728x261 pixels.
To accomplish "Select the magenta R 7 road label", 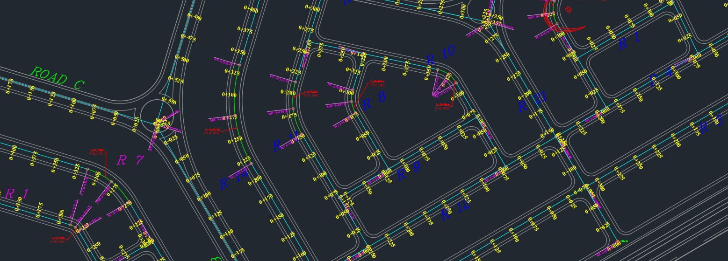I will pos(130,160).
